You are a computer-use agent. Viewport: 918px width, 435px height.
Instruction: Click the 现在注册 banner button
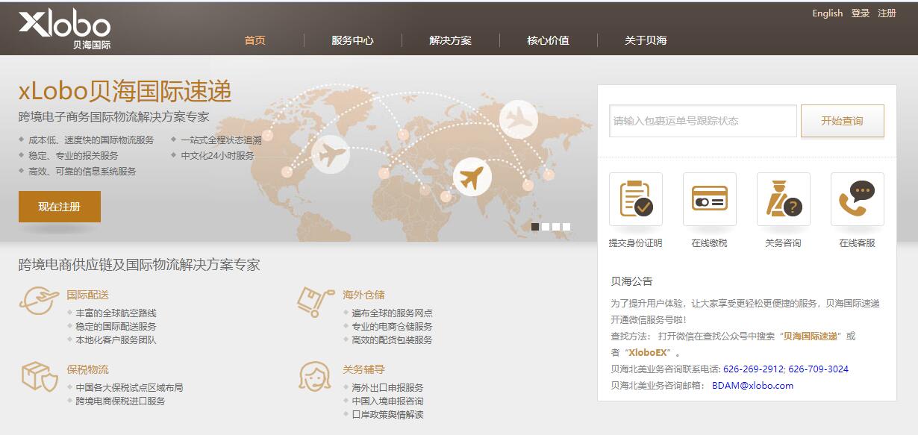tap(60, 207)
